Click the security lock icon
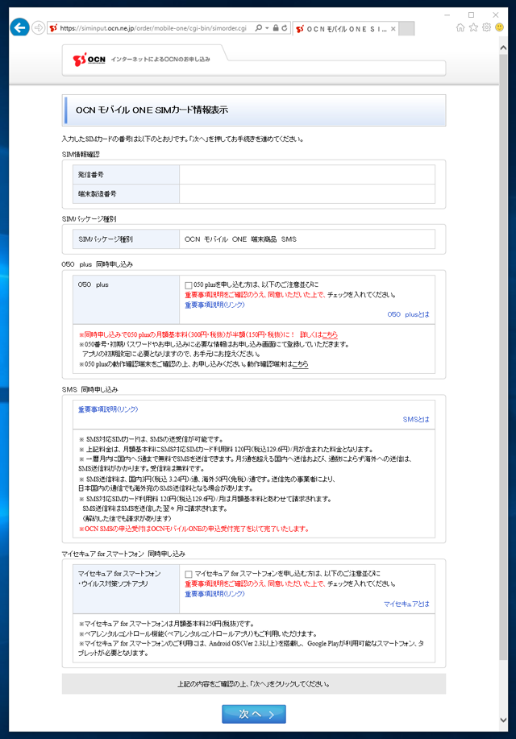516x739 pixels. [x=276, y=28]
